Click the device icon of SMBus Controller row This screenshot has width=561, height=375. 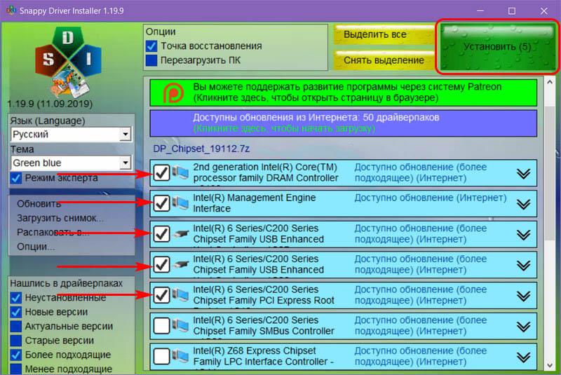tap(180, 326)
